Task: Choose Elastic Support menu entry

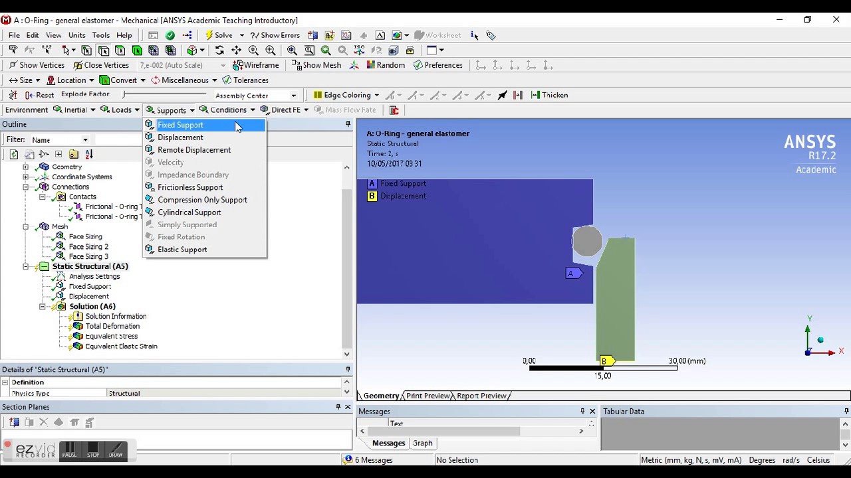Action: (205, 250)
